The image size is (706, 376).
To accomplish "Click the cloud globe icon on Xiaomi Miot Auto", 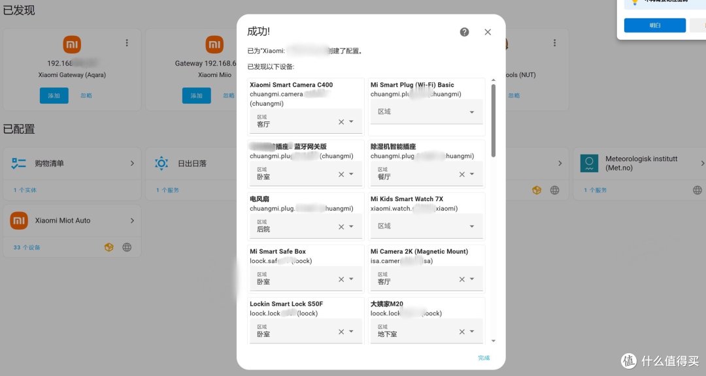I will (x=127, y=247).
